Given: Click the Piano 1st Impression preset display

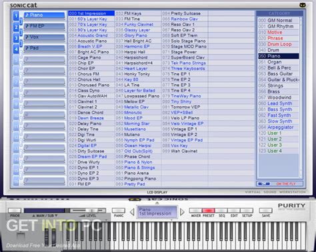Looking at the screenshot, I should pyautogui.click(x=157, y=212).
